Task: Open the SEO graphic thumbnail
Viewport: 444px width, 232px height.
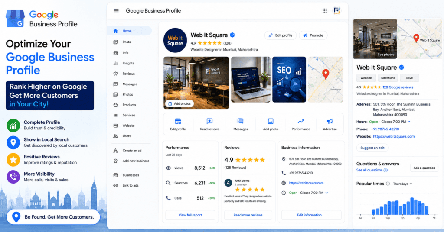Action: pos(289,79)
